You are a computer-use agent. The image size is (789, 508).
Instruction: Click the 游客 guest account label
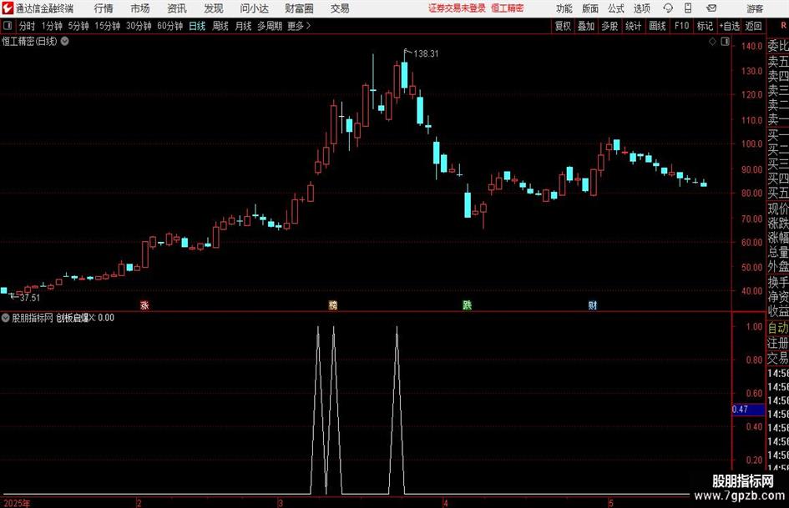[754, 8]
